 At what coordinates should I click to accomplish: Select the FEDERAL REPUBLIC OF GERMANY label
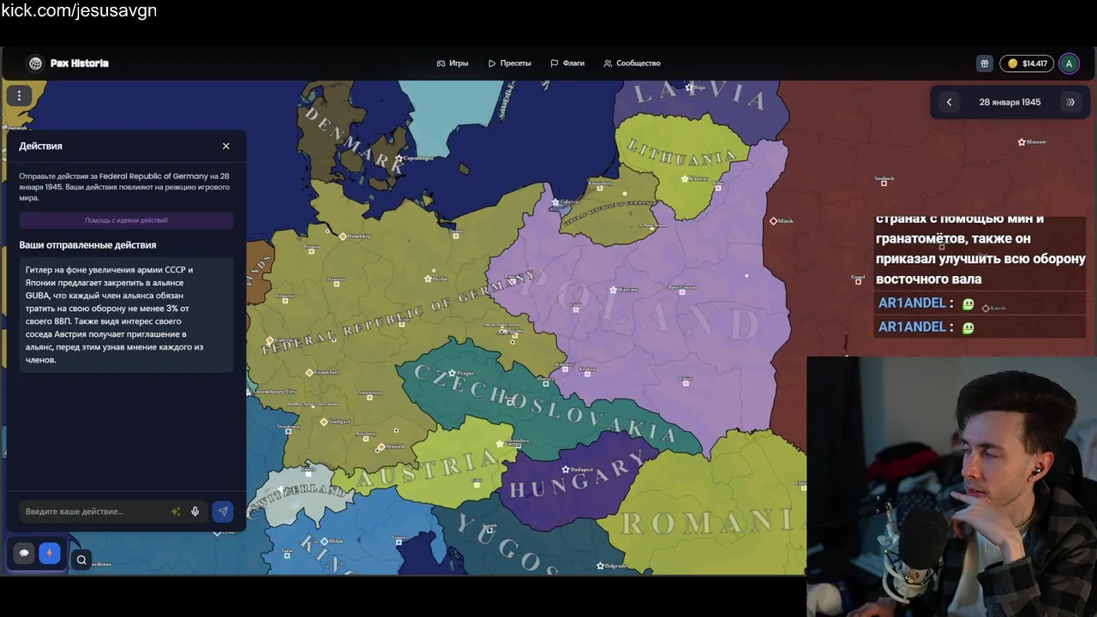pos(400,314)
